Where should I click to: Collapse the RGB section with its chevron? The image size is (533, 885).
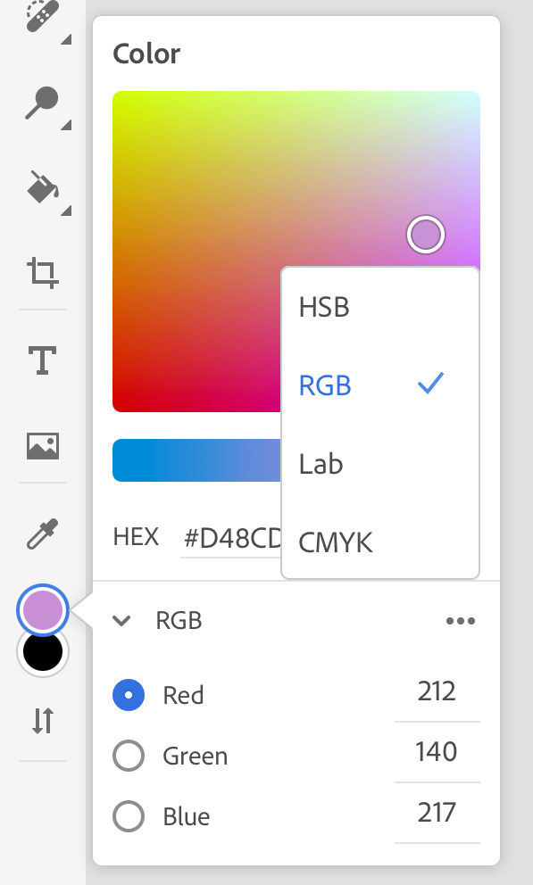pos(122,620)
